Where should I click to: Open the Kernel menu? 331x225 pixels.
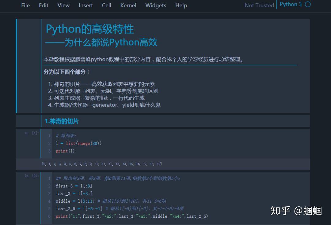pyautogui.click(x=128, y=5)
